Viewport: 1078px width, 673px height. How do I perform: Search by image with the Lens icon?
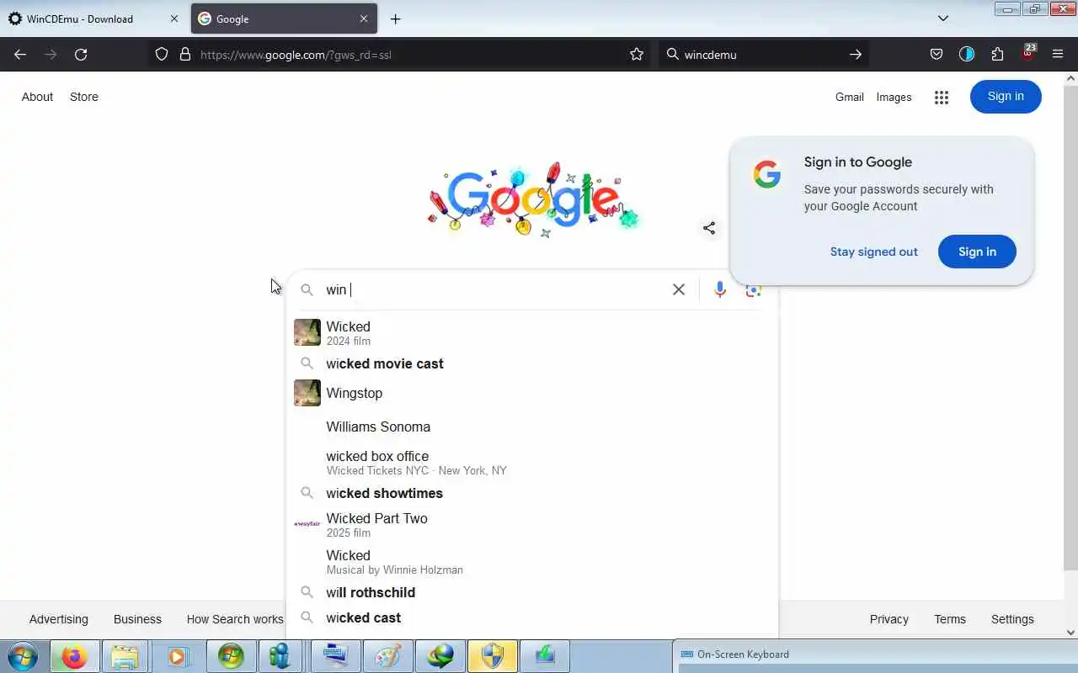coord(754,289)
